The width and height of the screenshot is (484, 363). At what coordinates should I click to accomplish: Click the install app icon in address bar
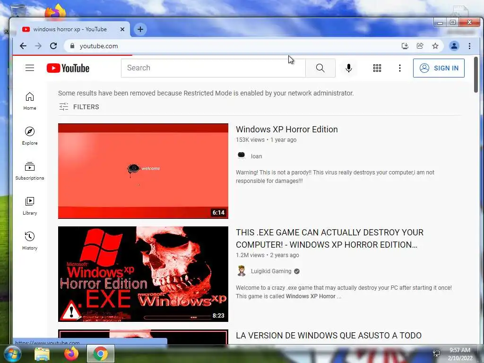(x=405, y=46)
